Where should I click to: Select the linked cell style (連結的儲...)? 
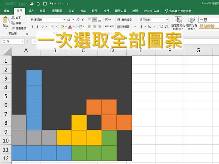[209, 26]
